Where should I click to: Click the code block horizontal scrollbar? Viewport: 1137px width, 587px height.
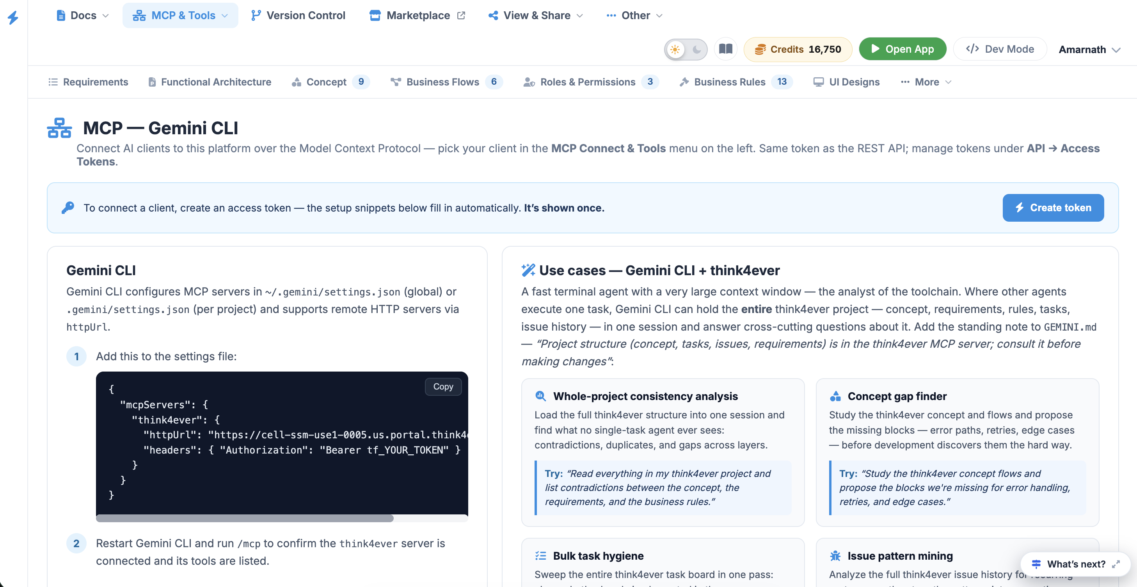tap(245, 518)
